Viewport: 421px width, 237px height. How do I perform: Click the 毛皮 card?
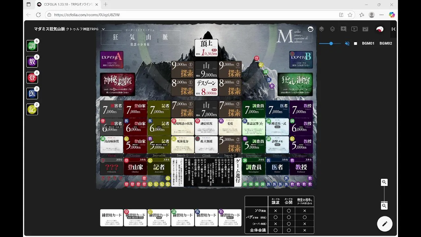[x=230, y=127]
